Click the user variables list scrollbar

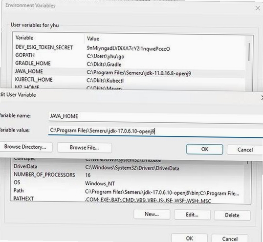[249, 52]
